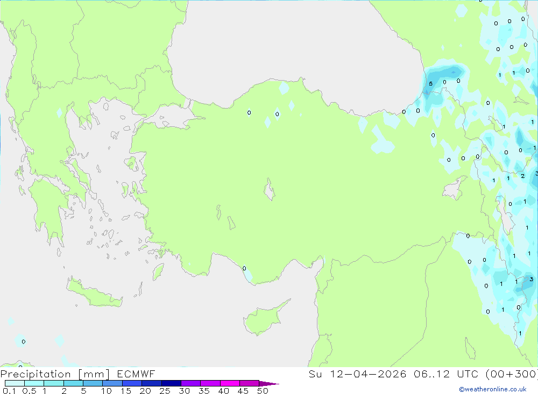Click the legend swatch between 1 and 2
The height and width of the screenshot is (394, 538).
click(53, 383)
